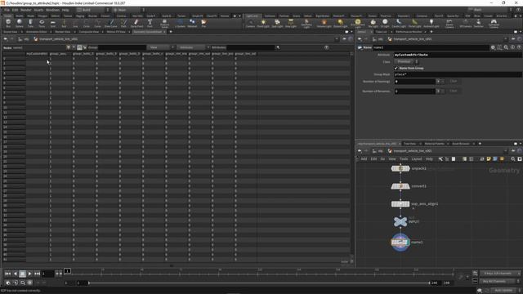Open the Main radial menu dropdown
This screenshot has height=294, width=523.
[129, 10]
